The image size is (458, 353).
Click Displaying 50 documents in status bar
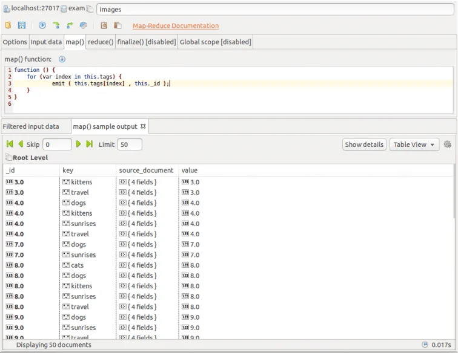(54, 345)
